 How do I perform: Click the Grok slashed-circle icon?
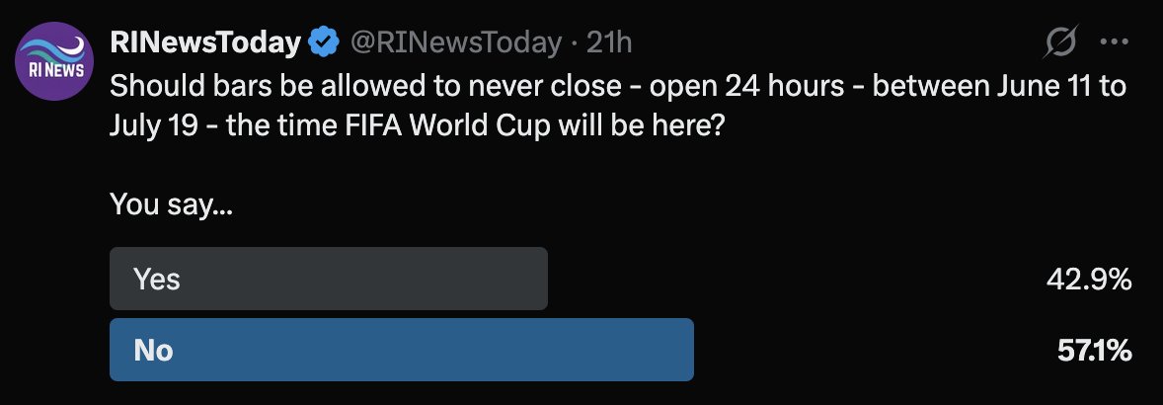1062,42
